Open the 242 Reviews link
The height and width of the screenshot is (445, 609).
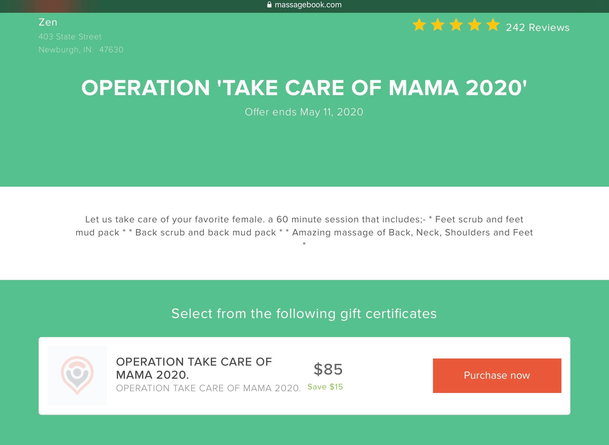(538, 28)
